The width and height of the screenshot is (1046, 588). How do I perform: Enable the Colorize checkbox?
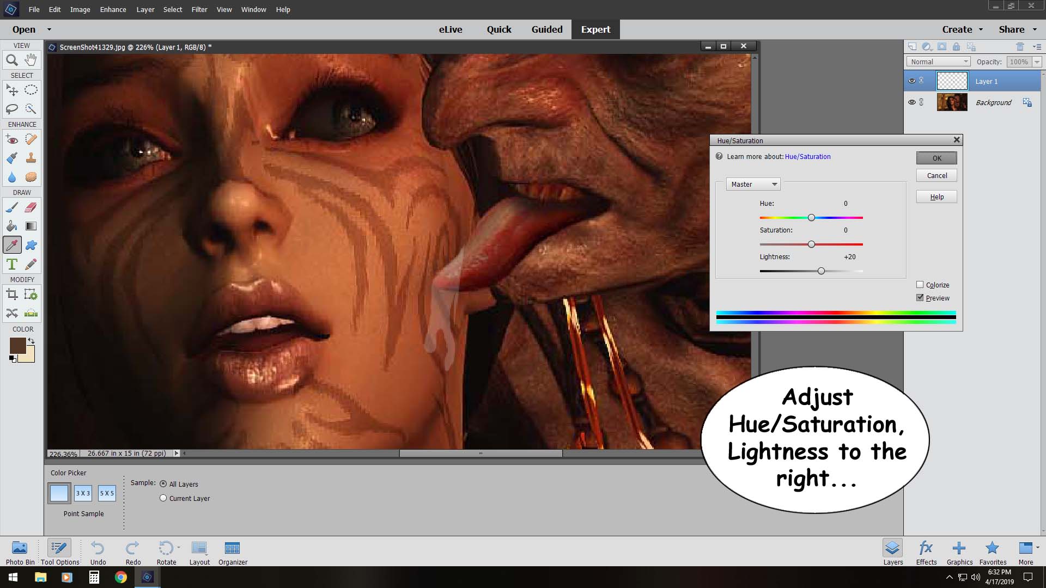[x=920, y=285]
